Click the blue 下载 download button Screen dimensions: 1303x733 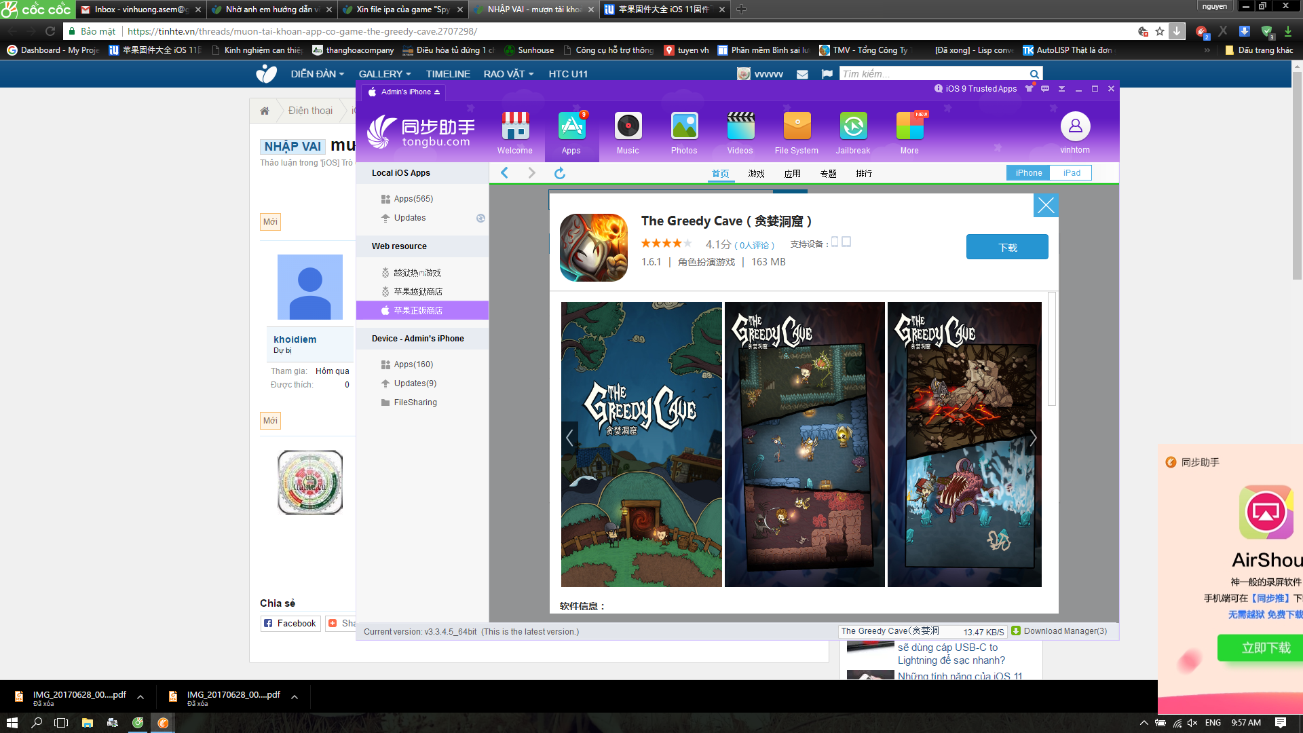(x=1007, y=247)
